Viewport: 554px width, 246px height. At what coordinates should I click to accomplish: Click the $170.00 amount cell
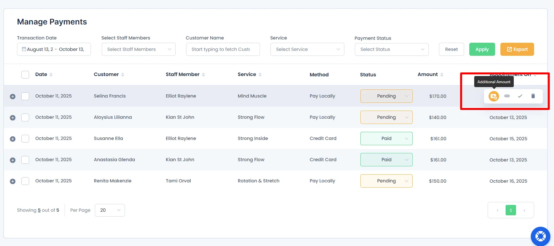click(438, 96)
